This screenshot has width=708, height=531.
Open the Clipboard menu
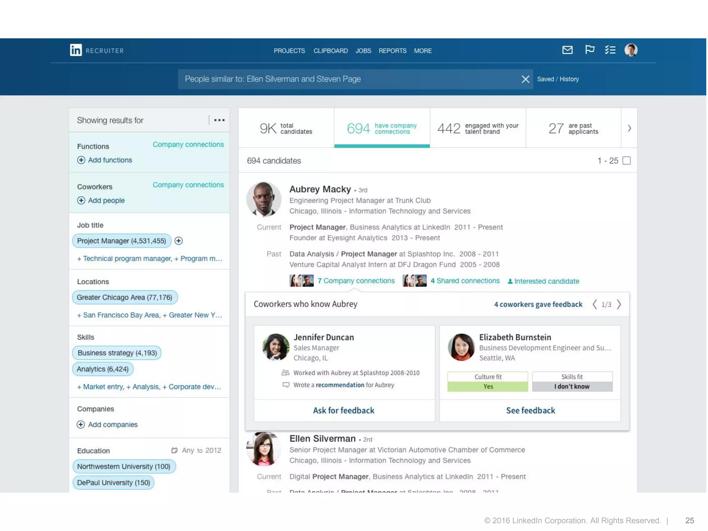(330, 51)
